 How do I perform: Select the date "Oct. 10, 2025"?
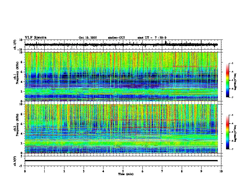click(88, 38)
